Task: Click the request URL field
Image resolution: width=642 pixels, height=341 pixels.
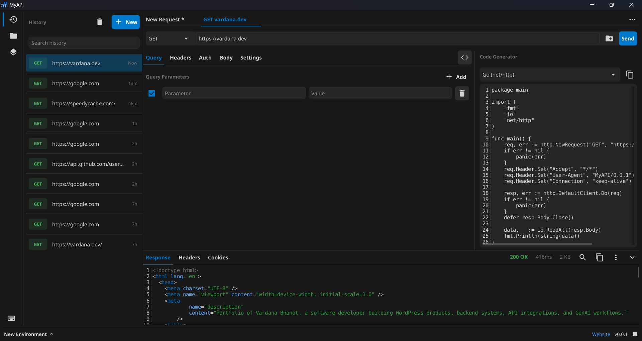Action: click(398, 38)
